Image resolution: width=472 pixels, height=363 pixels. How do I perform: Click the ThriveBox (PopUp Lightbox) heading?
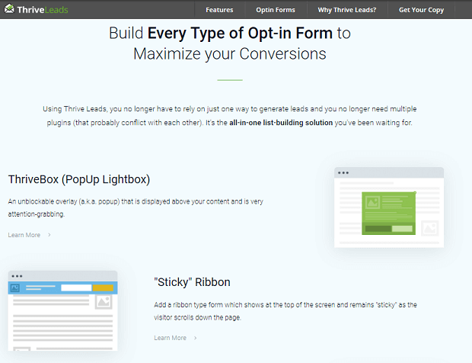(79, 179)
